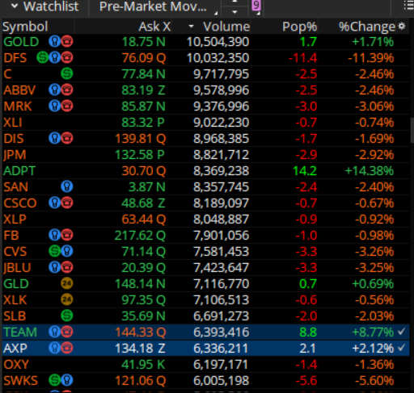The width and height of the screenshot is (414, 393).
Task: Open the Pre-Market Movers watchlist dropdown
Action: pos(154,6)
